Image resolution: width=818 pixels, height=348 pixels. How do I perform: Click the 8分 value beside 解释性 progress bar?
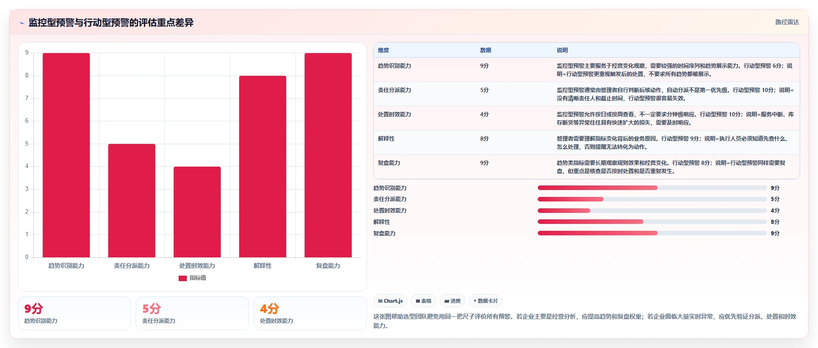[x=775, y=222]
